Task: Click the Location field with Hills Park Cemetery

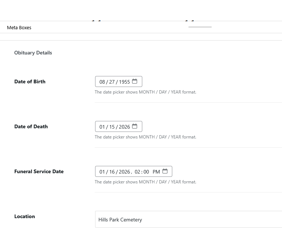Action: tap(188, 220)
